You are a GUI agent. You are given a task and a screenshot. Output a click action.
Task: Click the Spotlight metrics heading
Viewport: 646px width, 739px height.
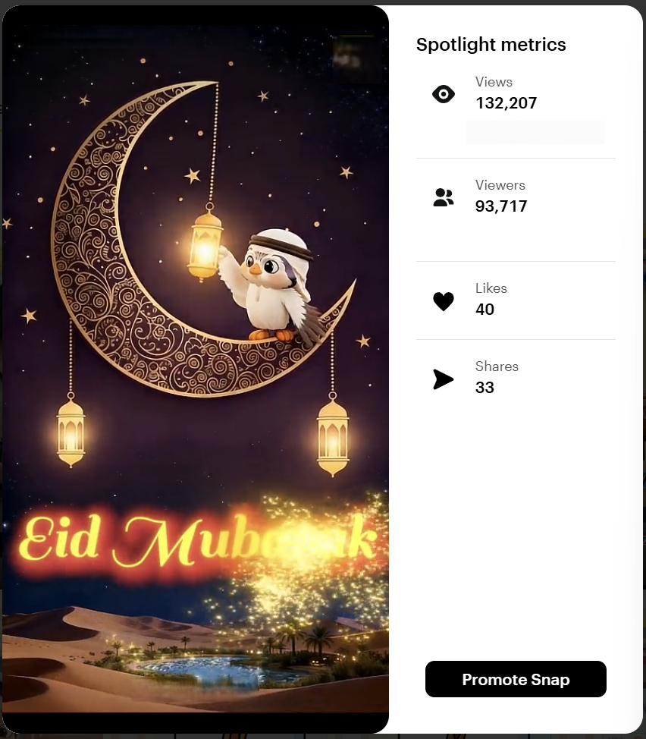[491, 44]
